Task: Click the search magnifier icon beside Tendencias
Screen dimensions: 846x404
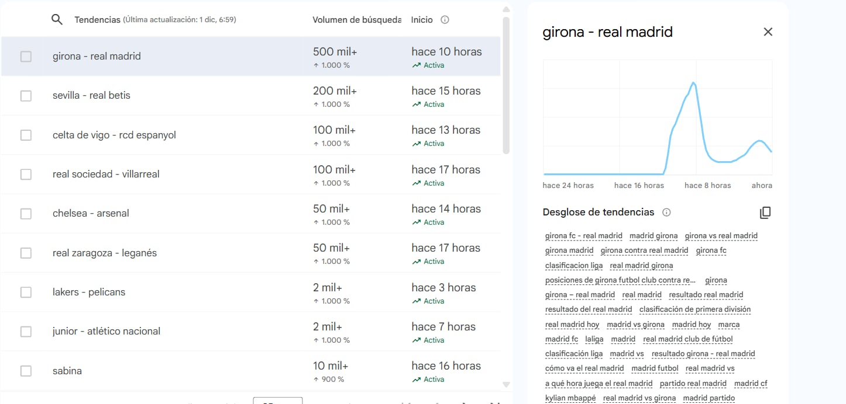Action: coord(57,19)
